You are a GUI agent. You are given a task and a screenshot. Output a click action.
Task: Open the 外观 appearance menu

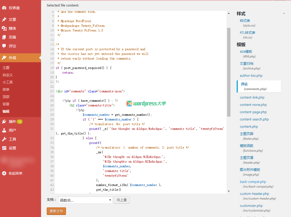[x=21, y=58]
